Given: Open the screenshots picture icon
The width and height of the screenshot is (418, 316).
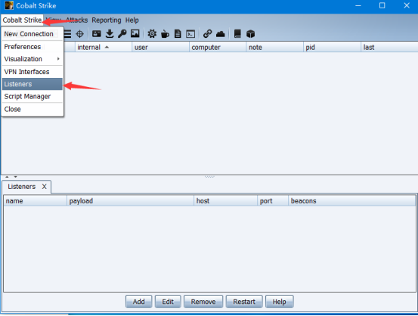Looking at the screenshot, I should (135, 33).
